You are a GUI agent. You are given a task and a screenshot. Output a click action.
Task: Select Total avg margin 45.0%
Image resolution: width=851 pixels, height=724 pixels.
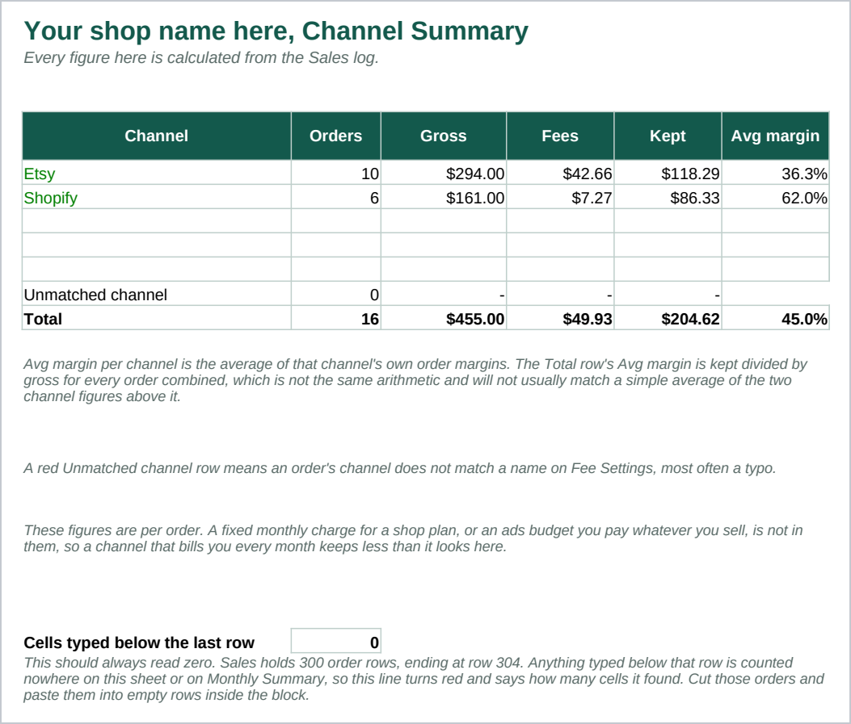tap(775, 319)
